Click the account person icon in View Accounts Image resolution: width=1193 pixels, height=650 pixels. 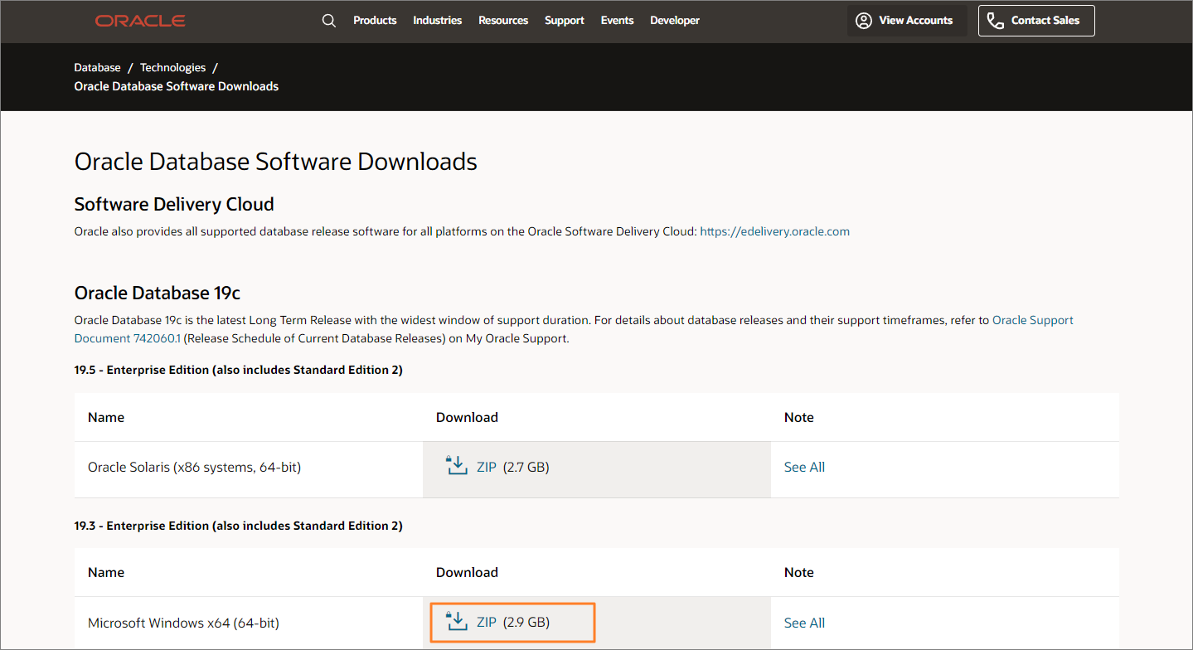864,21
